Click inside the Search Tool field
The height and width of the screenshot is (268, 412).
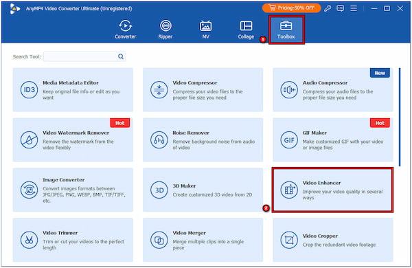[84, 56]
